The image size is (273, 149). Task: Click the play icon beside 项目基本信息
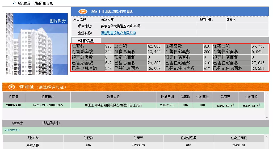(83, 11)
